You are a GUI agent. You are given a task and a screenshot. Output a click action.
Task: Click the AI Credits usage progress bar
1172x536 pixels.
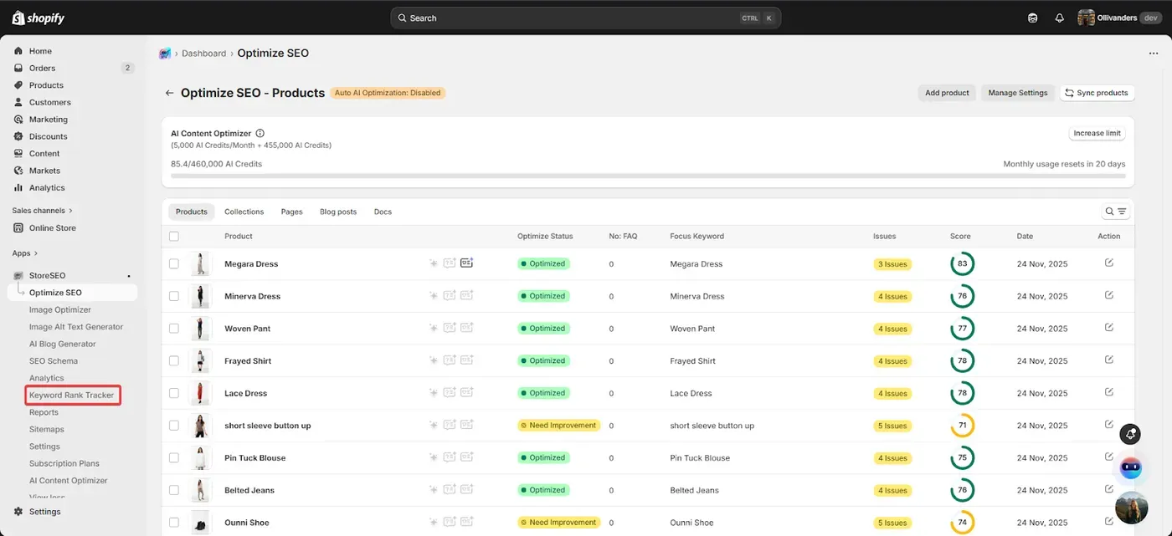(648, 176)
